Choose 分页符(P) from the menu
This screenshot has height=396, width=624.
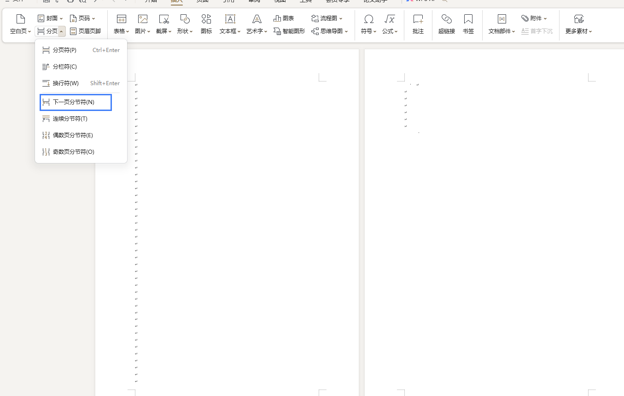coord(81,50)
